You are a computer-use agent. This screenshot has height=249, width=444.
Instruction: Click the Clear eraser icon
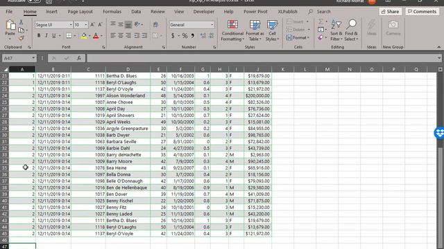321,37
